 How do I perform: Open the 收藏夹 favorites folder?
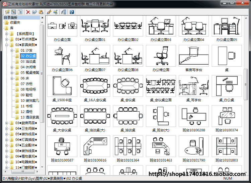[15, 22]
